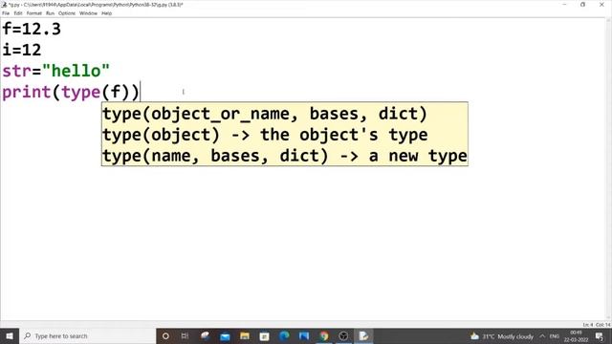
Task: Click the taskbar search box
Action: [x=87, y=335]
